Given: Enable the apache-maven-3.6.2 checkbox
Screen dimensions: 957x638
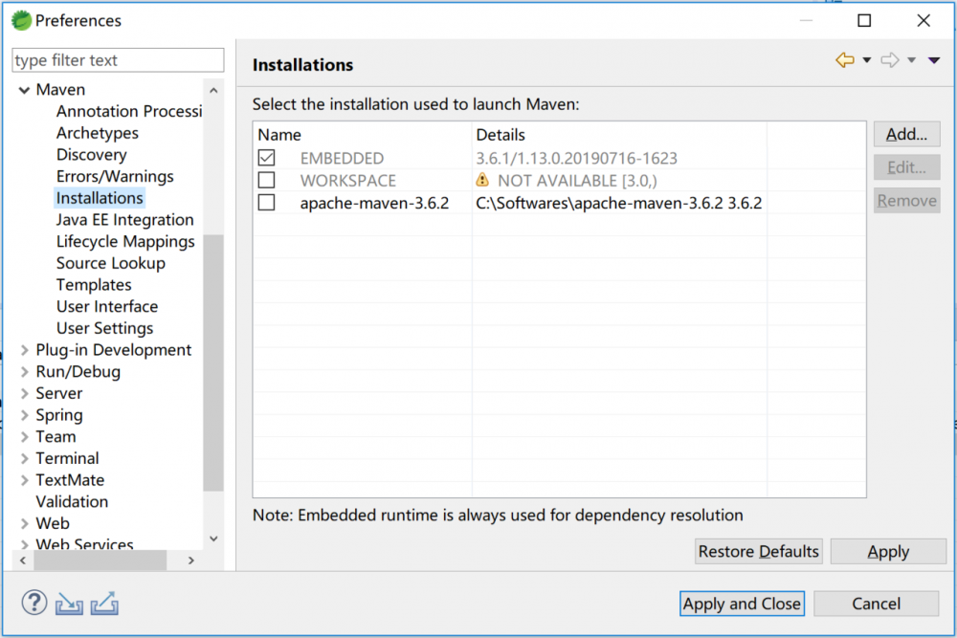Looking at the screenshot, I should pyautogui.click(x=266, y=203).
